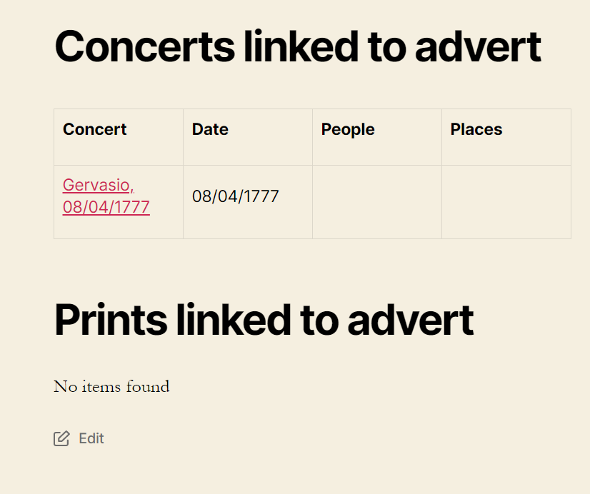
Task: Click the word advert in the Prints heading
Action: point(411,320)
